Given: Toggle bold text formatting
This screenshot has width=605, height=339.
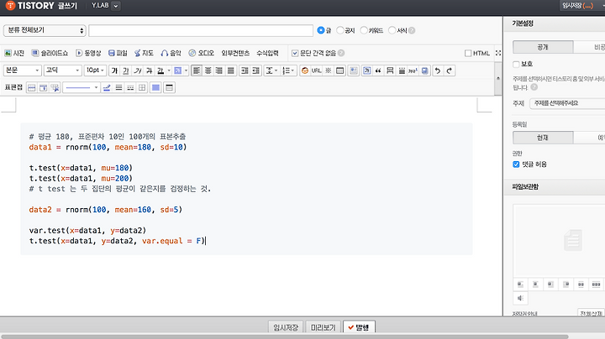Looking at the screenshot, I should (114, 70).
